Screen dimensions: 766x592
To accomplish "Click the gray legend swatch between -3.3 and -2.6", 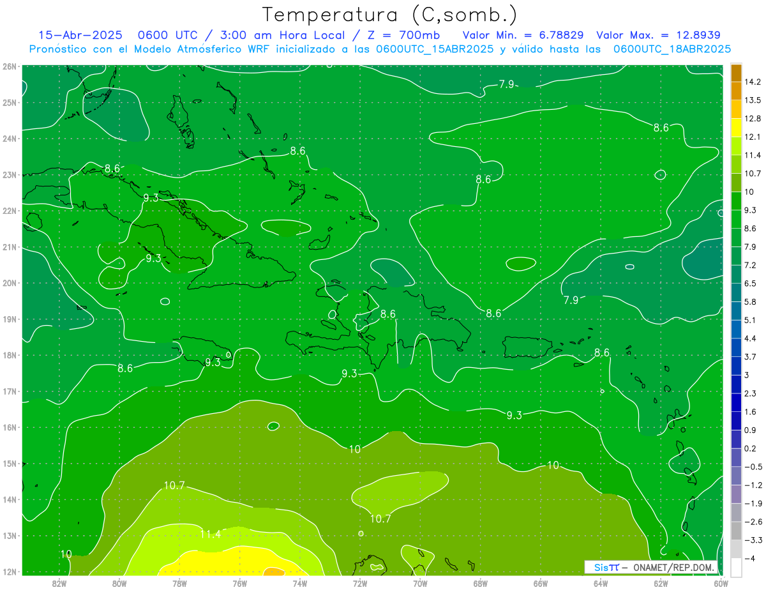I will [x=736, y=531].
